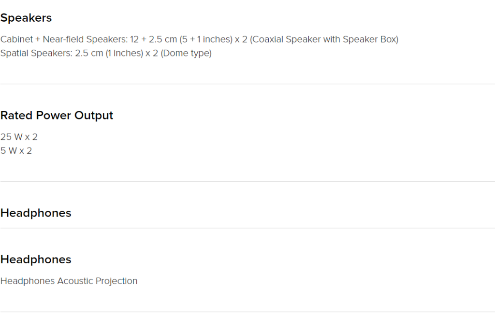Select the '25 W x 2' power value
Screen dimensions: 495x325
pos(19,137)
